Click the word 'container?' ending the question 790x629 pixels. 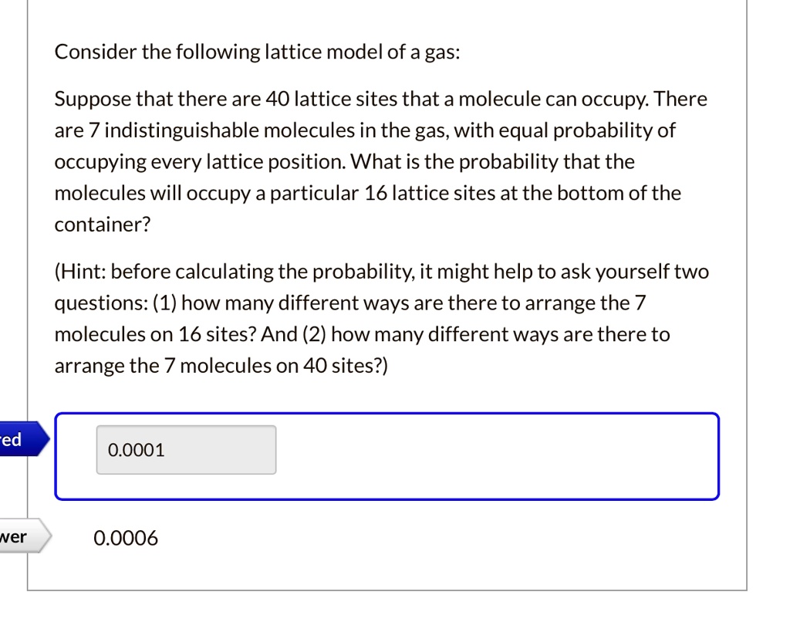click(x=103, y=225)
